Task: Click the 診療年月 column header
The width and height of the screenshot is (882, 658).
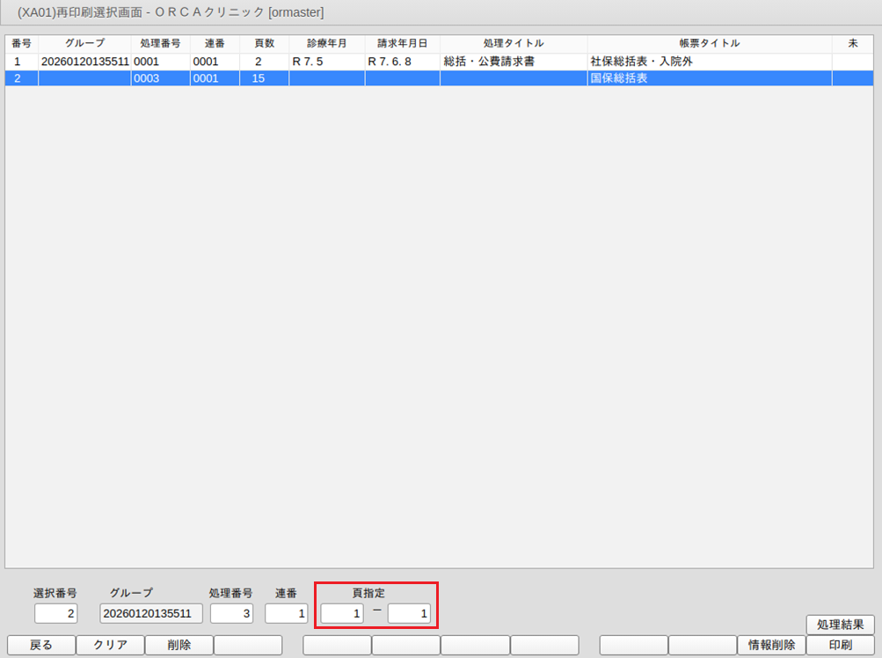Action: (326, 43)
